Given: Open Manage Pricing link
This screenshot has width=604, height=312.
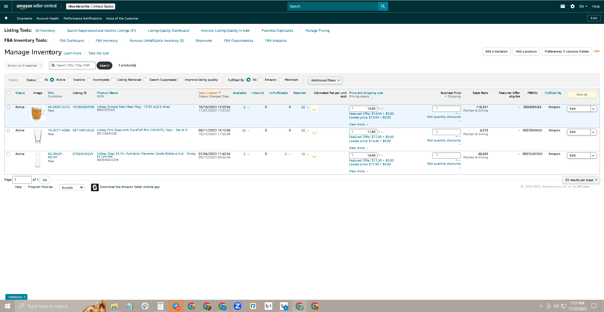Looking at the screenshot, I should click(317, 31).
